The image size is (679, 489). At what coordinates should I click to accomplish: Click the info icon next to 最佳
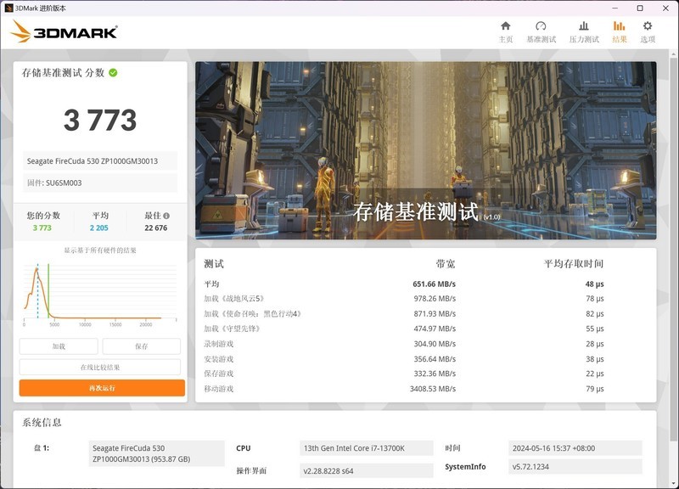point(166,216)
